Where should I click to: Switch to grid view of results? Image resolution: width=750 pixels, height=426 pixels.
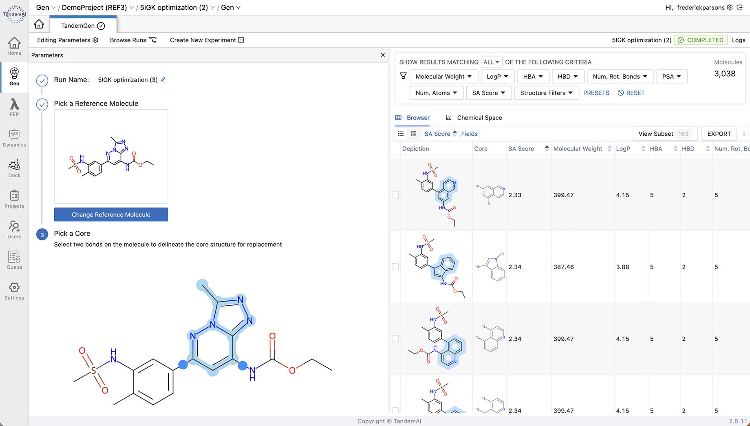(413, 134)
